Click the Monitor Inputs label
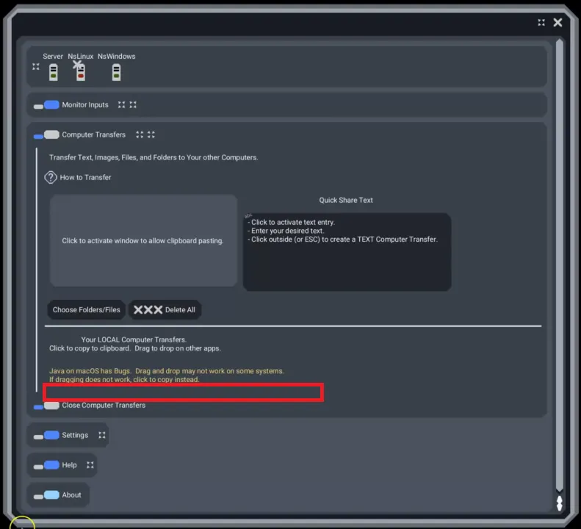Image resolution: width=581 pixels, height=529 pixels. pos(85,105)
